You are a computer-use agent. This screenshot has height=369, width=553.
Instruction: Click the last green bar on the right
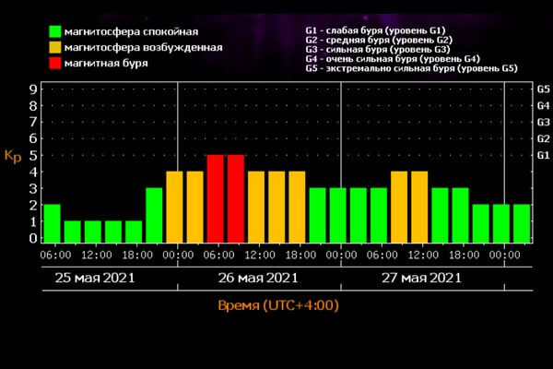tap(522, 222)
